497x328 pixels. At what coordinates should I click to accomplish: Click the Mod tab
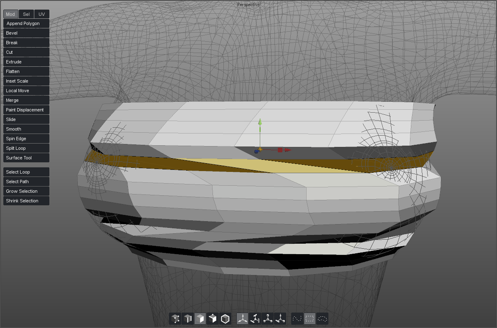tap(10, 14)
